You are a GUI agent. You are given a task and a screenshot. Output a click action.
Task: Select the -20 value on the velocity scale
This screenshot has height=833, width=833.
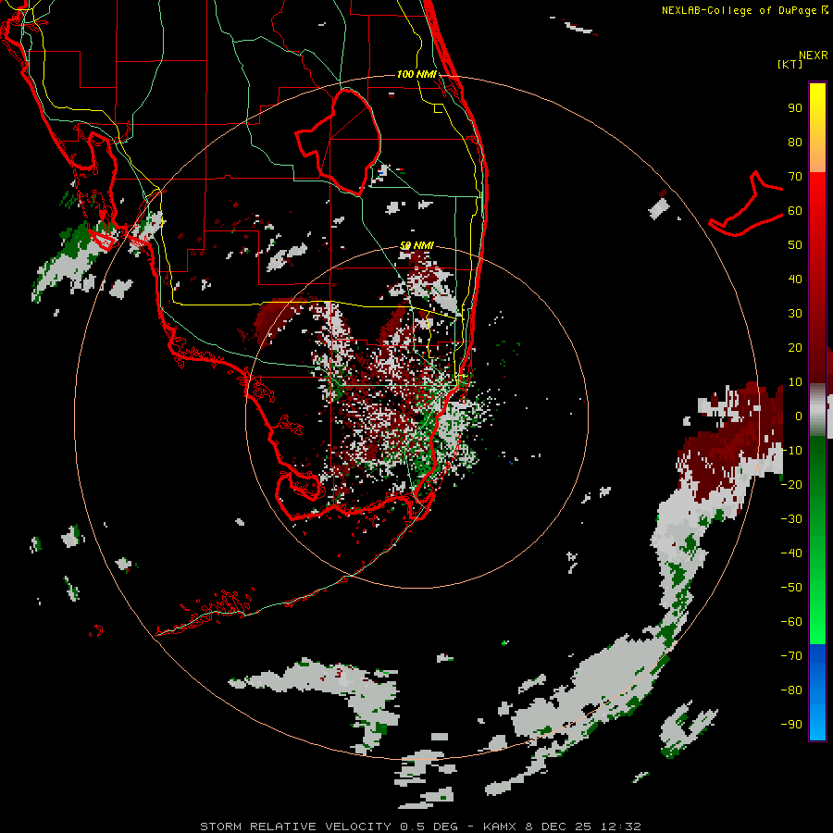click(791, 484)
